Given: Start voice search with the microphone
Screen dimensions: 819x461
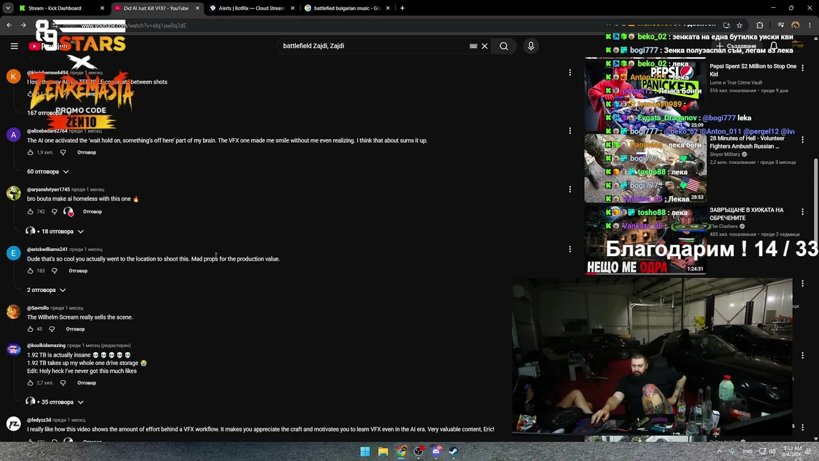Looking at the screenshot, I should point(530,46).
